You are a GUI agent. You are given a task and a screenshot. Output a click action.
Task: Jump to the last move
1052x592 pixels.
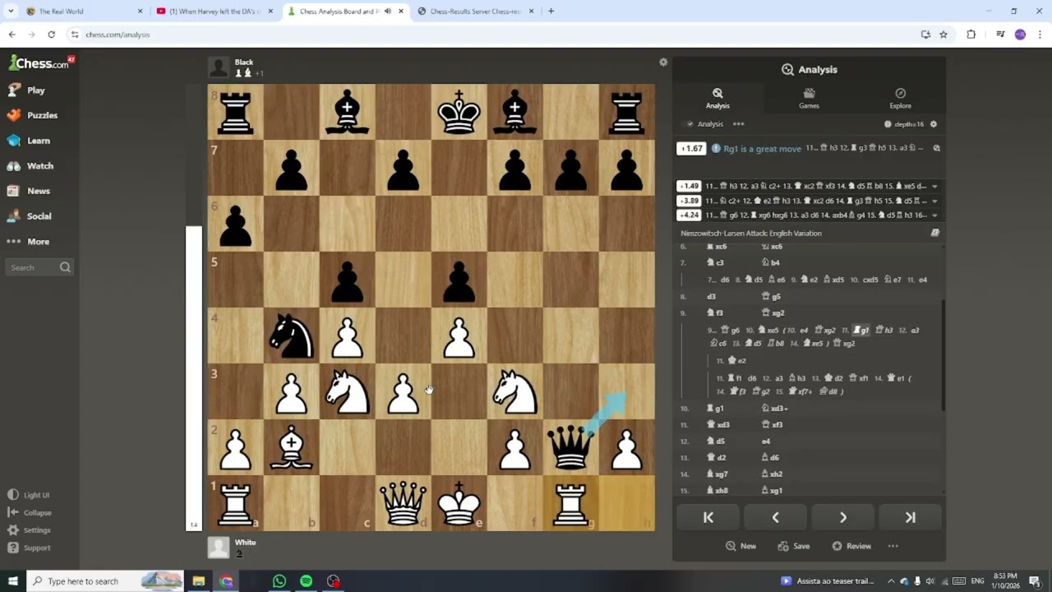(910, 517)
